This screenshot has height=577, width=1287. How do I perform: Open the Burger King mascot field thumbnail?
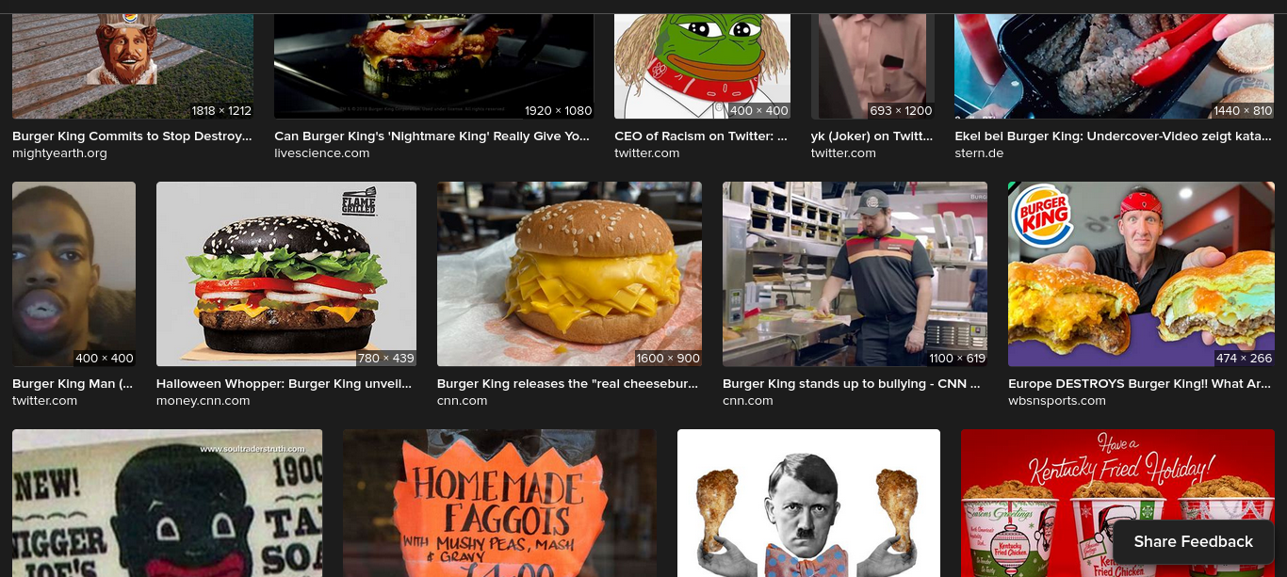pos(133,66)
